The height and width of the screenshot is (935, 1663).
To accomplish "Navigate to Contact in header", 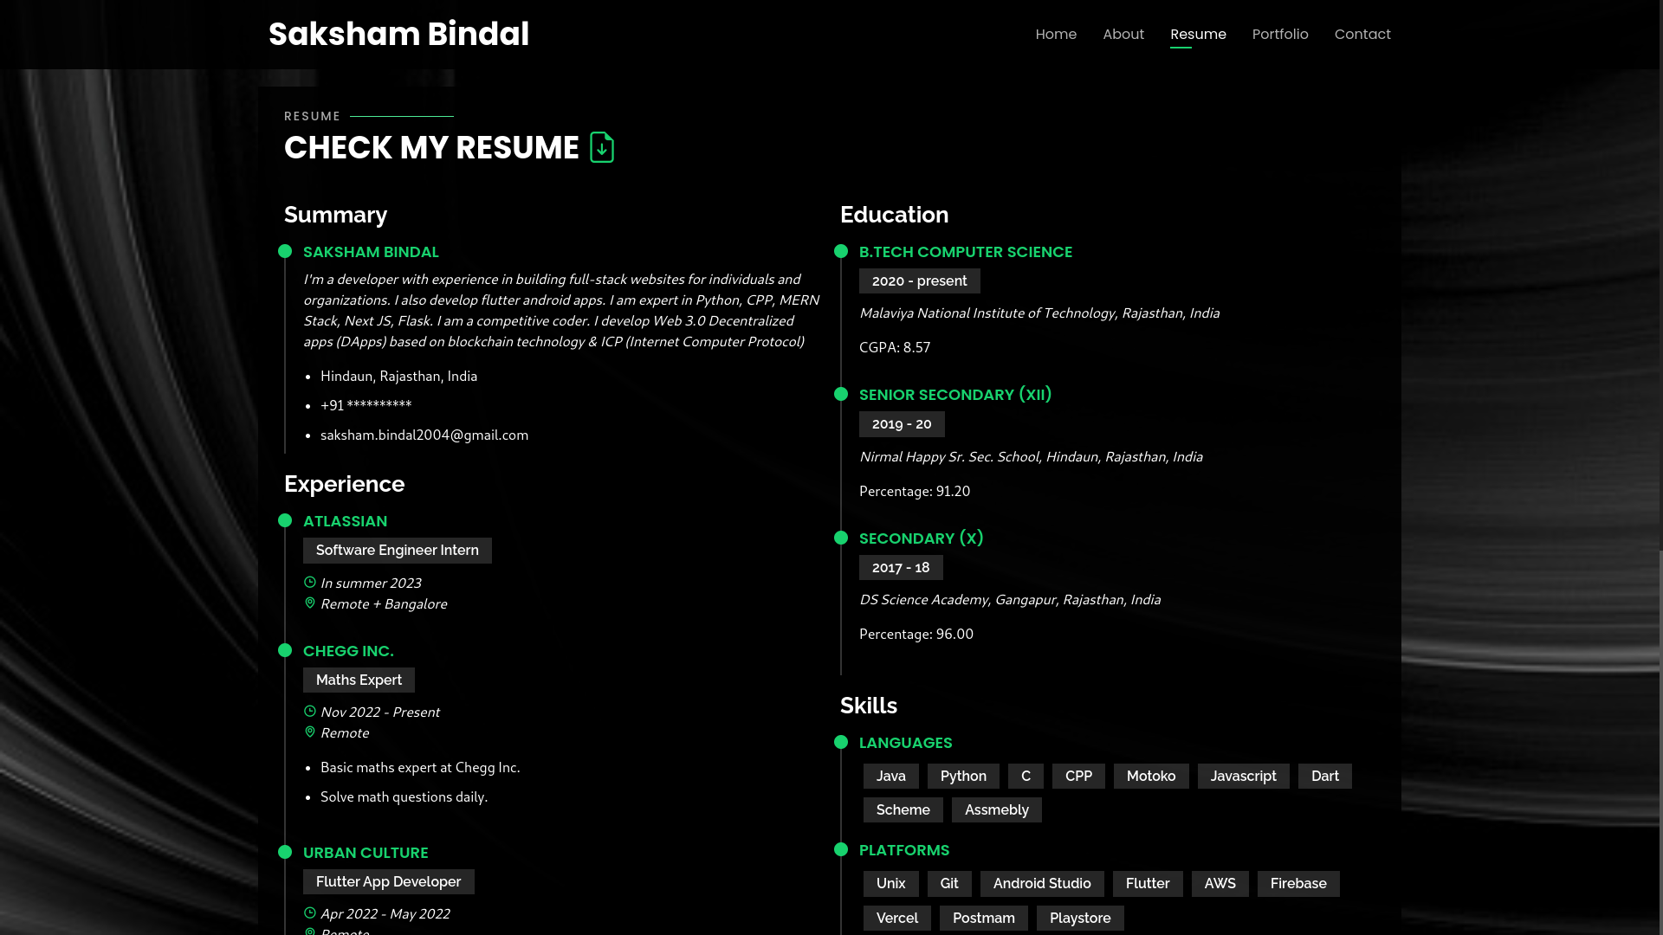I will coord(1362,35).
